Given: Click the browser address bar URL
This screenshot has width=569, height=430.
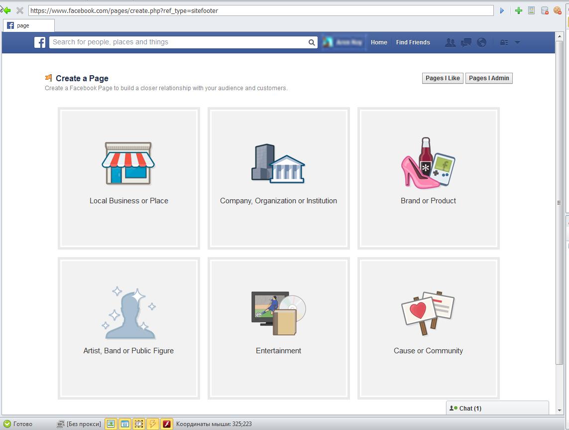Looking at the screenshot, I should [x=261, y=10].
